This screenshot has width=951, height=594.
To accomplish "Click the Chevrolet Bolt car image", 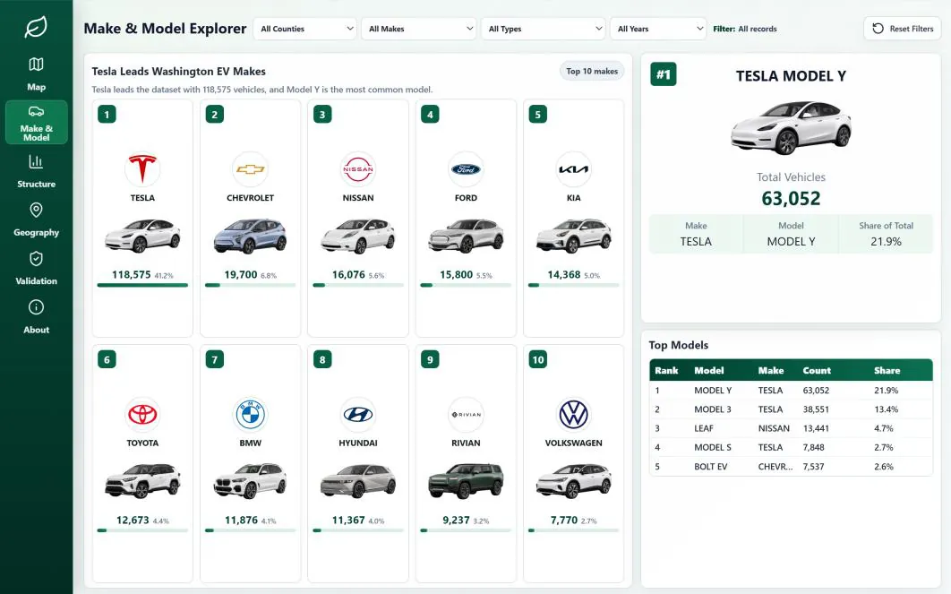I will tap(250, 236).
